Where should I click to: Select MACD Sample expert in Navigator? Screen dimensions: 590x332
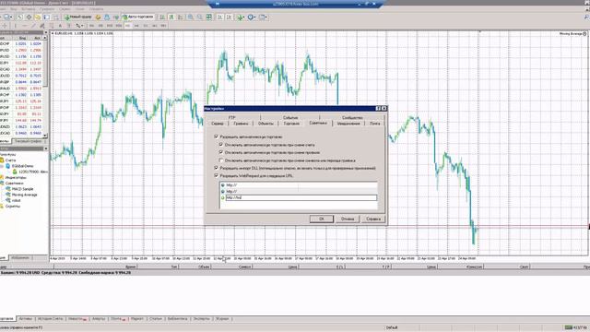[22, 189]
